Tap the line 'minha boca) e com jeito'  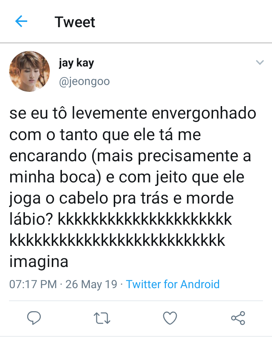[x=127, y=177]
